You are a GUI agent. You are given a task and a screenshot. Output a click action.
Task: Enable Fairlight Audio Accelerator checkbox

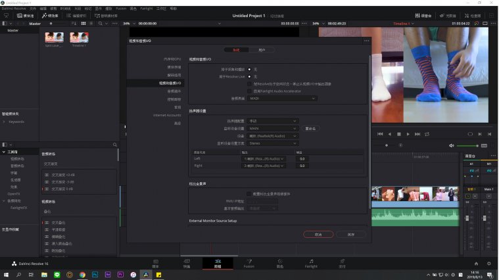[249, 91]
